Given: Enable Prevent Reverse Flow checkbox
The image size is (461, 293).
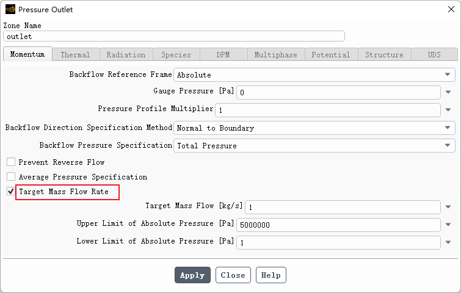Looking at the screenshot, I should pos(11,162).
